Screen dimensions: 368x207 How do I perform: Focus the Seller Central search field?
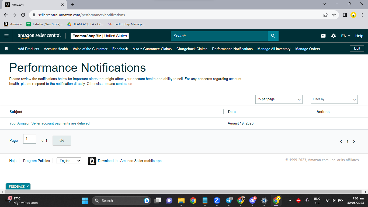coord(219,36)
